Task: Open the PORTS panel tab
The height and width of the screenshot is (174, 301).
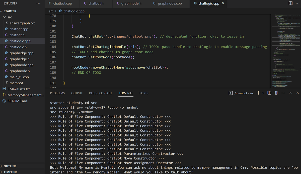Action: tap(144, 93)
